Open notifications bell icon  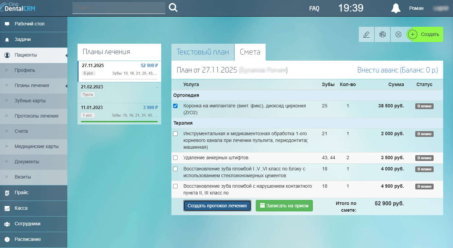point(396,8)
